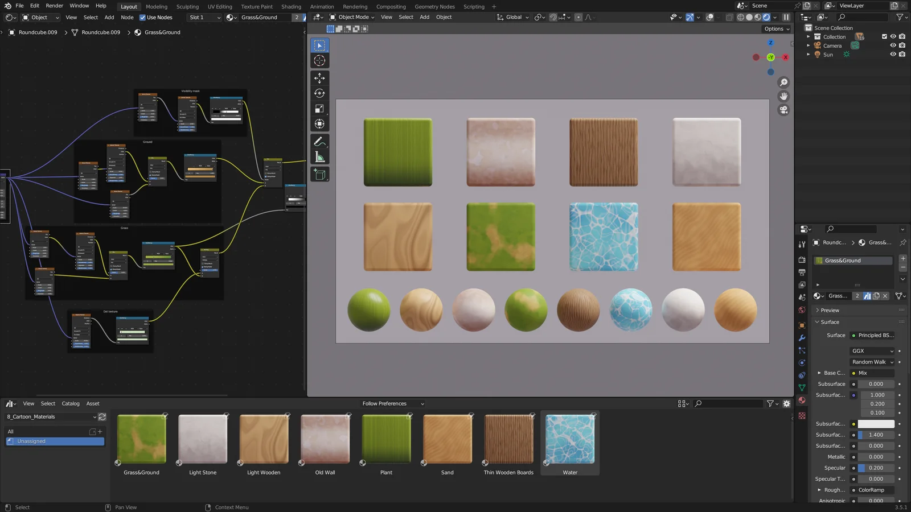Add a new material slot with plus button

tap(902, 257)
